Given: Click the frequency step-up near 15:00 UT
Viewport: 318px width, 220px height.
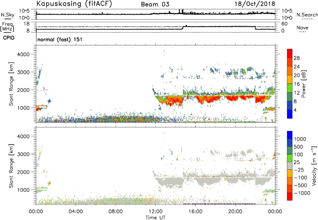Looking at the screenshot, I should pyautogui.click(x=183, y=28).
